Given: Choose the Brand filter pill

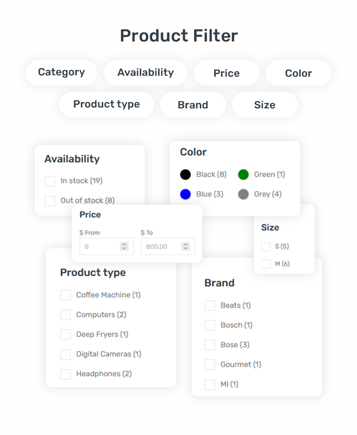Looking at the screenshot, I should (193, 105).
